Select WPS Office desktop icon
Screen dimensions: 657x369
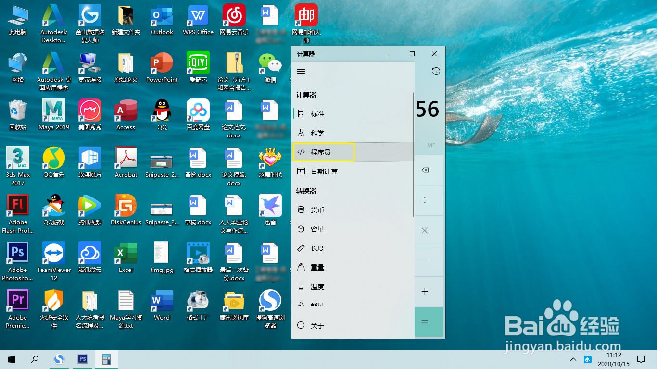coord(198,21)
